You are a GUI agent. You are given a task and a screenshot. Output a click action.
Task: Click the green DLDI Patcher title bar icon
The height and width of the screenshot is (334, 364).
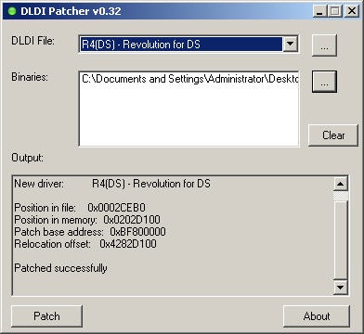[x=12, y=12]
